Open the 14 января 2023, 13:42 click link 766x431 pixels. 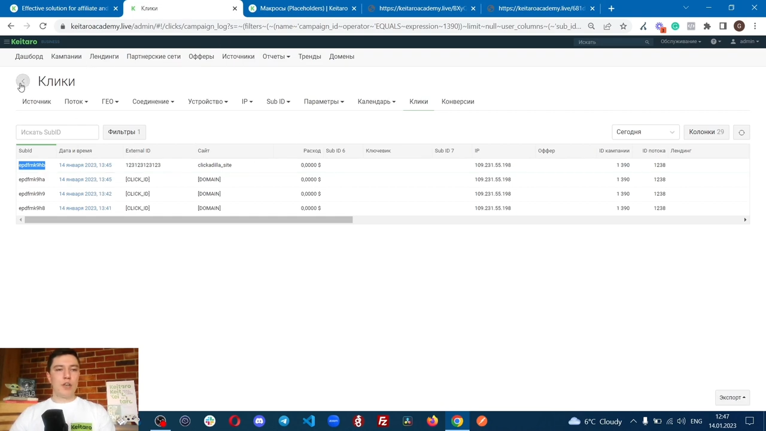tap(85, 194)
